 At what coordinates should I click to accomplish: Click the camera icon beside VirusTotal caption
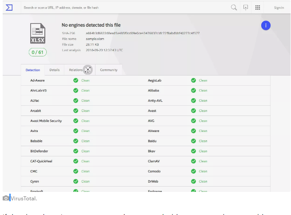click(x=6, y=198)
